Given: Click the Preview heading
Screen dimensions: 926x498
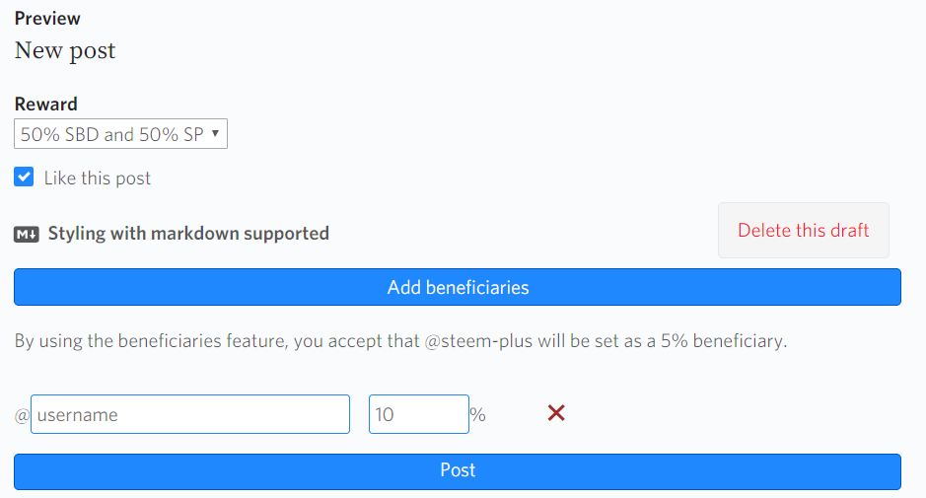Looking at the screenshot, I should coord(47,18).
